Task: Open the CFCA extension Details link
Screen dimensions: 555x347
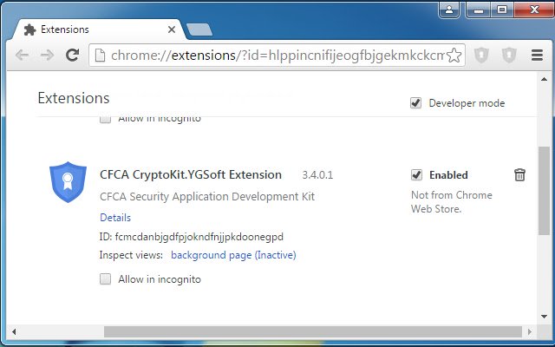Action: (115, 217)
